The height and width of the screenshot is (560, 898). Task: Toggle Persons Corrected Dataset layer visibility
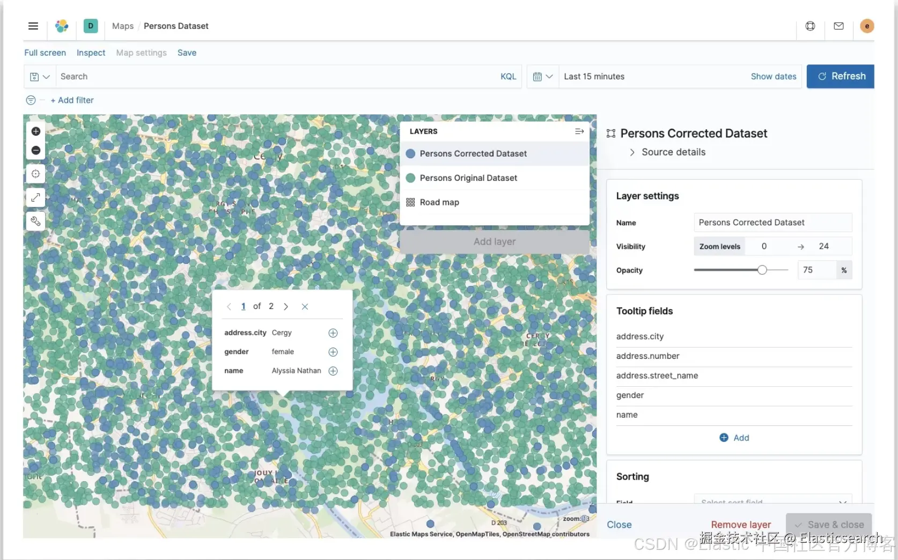pos(410,153)
